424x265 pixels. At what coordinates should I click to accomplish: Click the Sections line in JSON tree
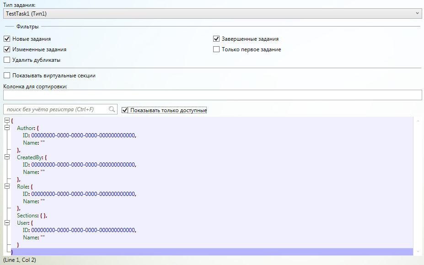(32, 216)
